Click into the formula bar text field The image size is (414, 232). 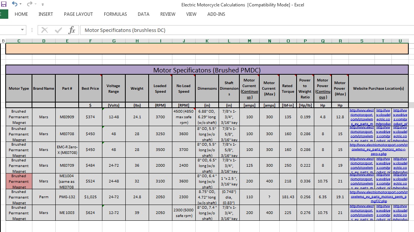(x=247, y=30)
